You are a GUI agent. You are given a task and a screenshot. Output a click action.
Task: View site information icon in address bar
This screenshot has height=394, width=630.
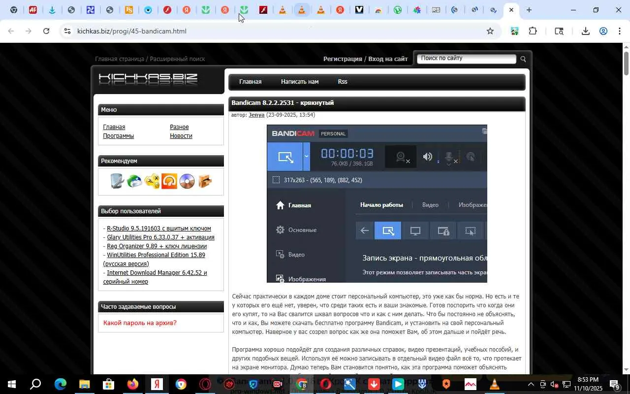[67, 31]
